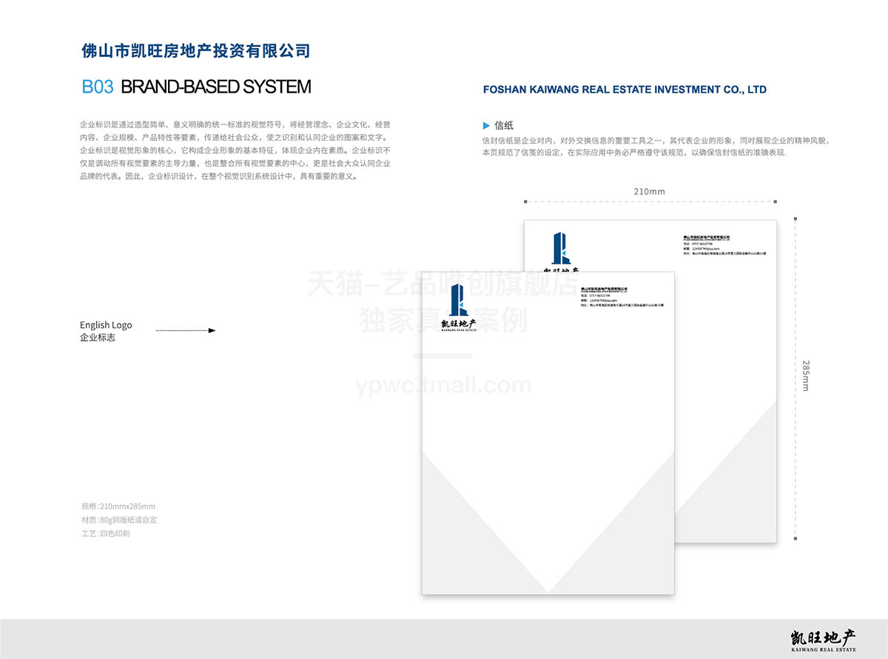Viewport: 888px width, 659px height.
Task: Select the title 佛山市凯旺房地产投资有限公司
Action: coord(195,51)
